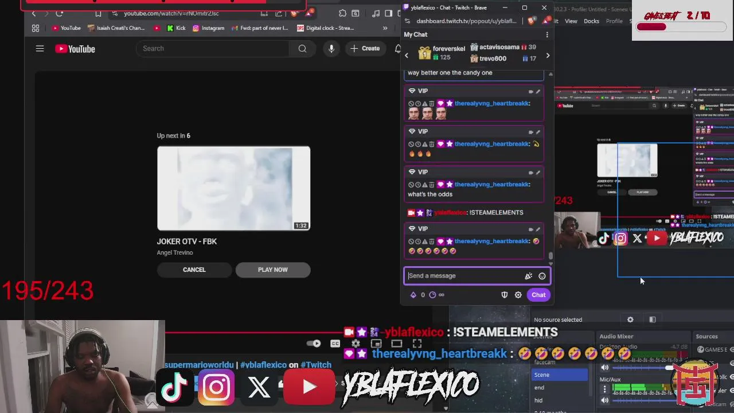Click the celebration icon in the chat box
This screenshot has width=734, height=413.
[528, 276]
